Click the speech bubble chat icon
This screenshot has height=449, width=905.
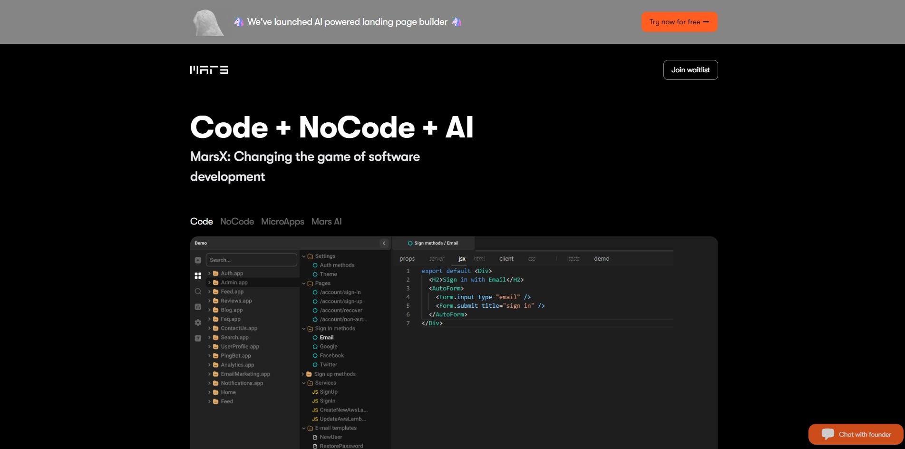(x=828, y=434)
